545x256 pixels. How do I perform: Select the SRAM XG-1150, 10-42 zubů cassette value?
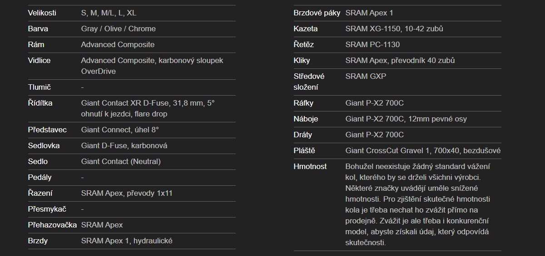(394, 29)
